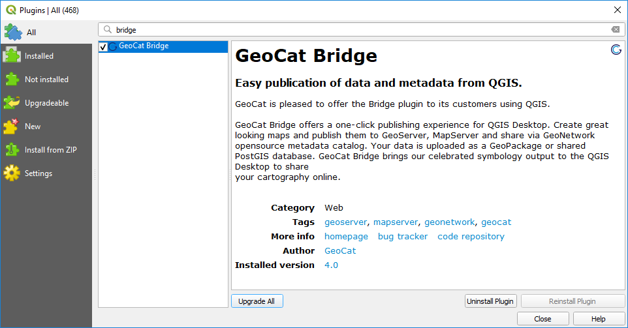Open the Settings tab
This screenshot has width=628, height=328.
[46, 173]
